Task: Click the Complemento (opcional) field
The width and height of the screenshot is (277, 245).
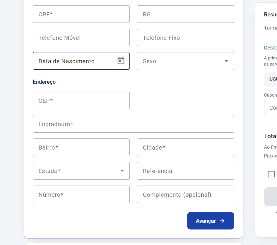Action: [x=185, y=194]
